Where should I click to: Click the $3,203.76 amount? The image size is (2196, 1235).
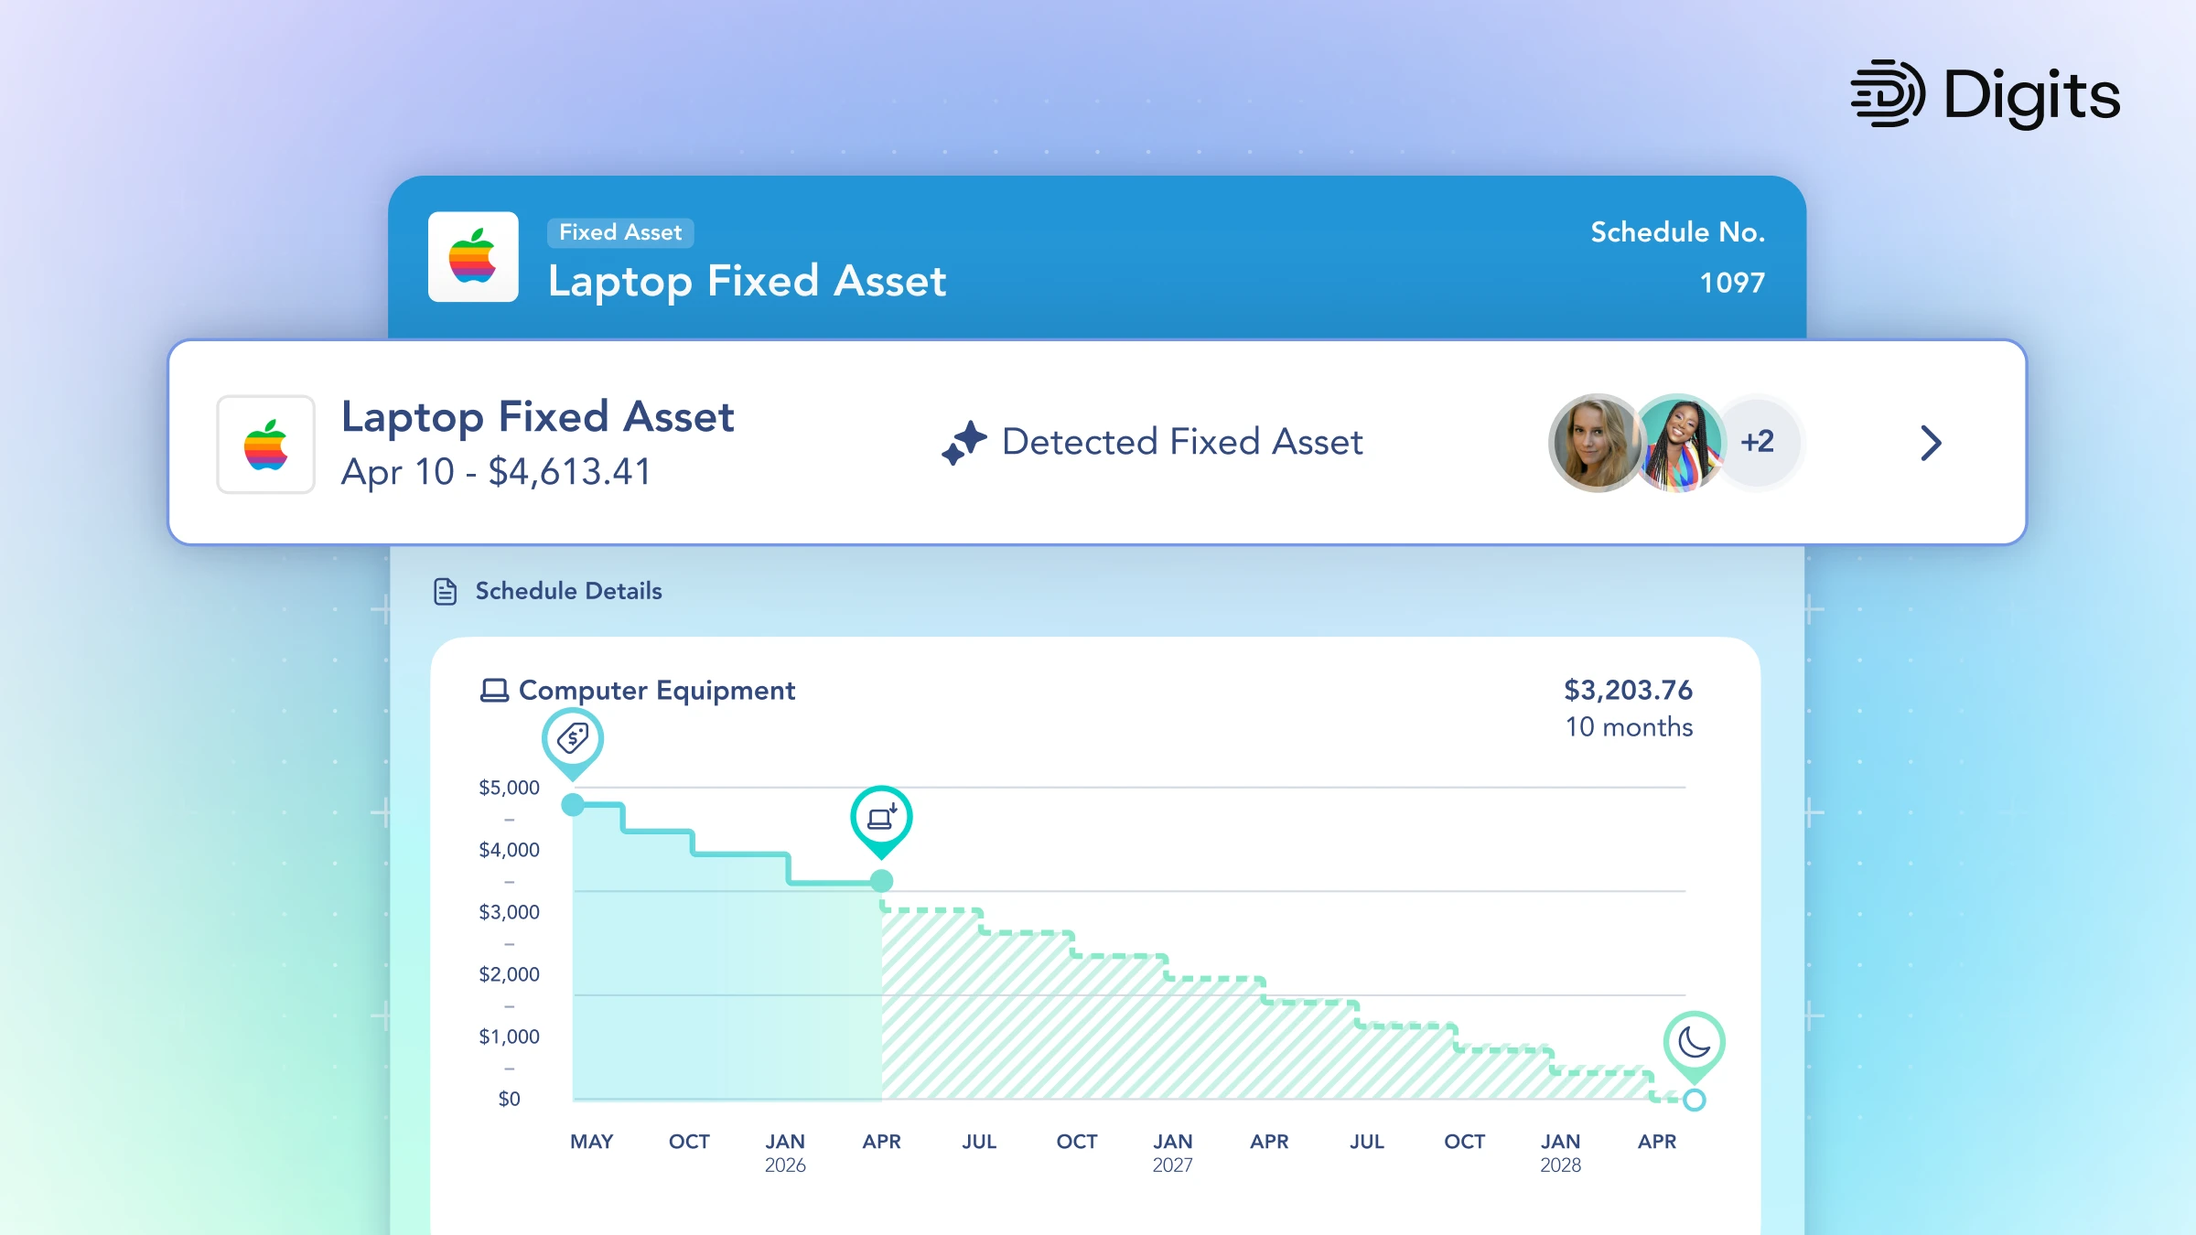1628,690
